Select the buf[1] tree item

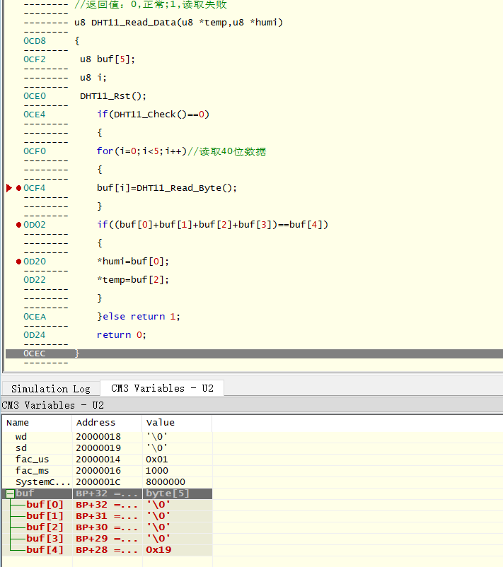click(45, 516)
